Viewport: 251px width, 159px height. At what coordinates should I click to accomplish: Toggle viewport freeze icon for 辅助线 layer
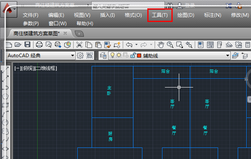(x=126, y=55)
